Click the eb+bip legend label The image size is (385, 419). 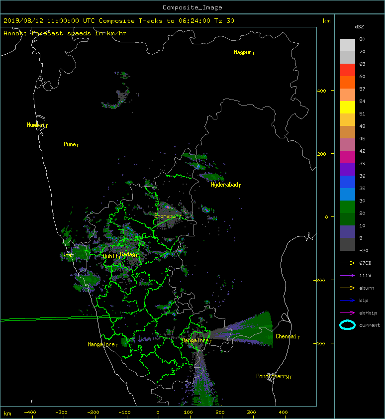[x=368, y=313]
